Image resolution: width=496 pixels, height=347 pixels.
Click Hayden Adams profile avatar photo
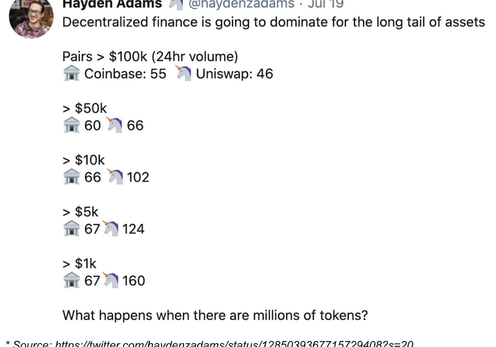[x=31, y=17]
